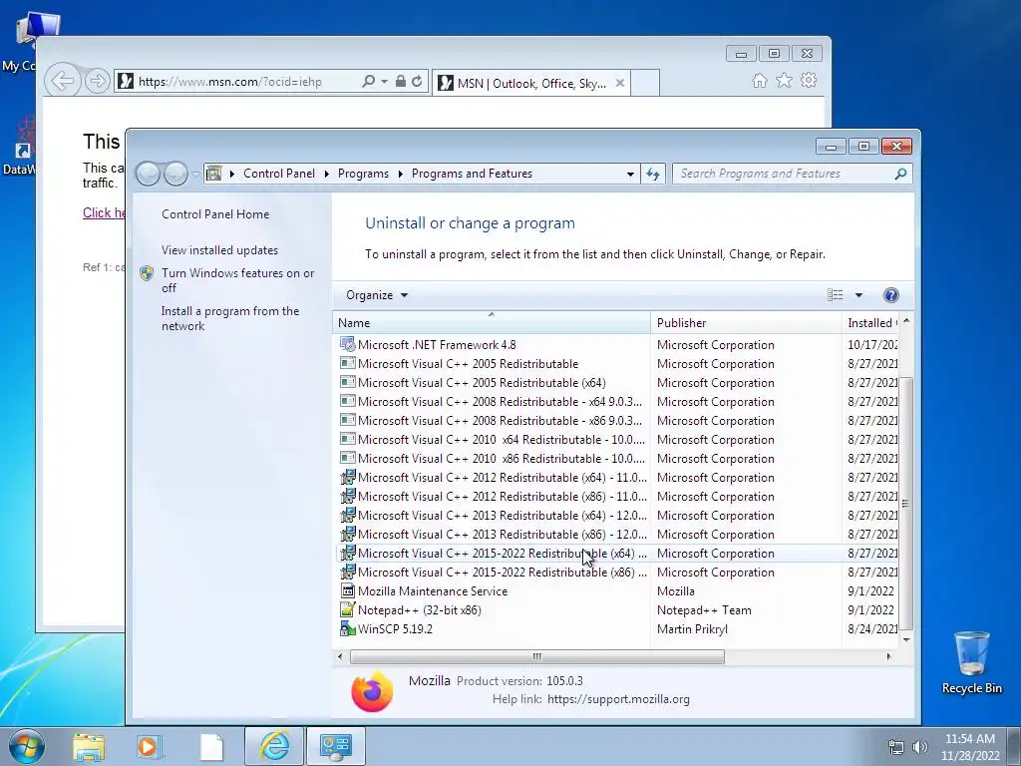This screenshot has height=766, width=1021.
Task: Click volume icon in system tray
Action: point(920,747)
